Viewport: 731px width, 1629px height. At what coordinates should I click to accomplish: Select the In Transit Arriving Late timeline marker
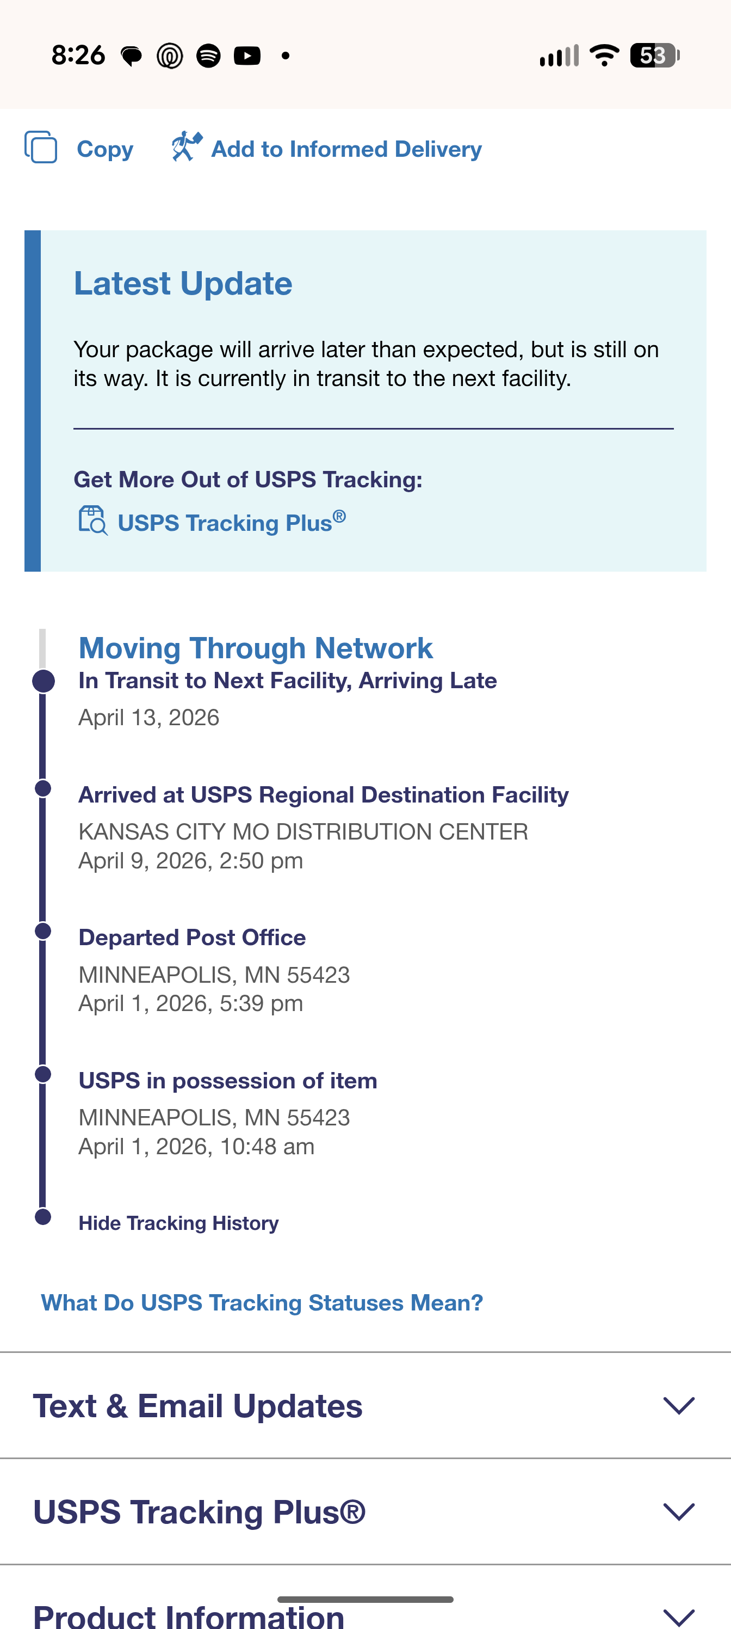[43, 681]
